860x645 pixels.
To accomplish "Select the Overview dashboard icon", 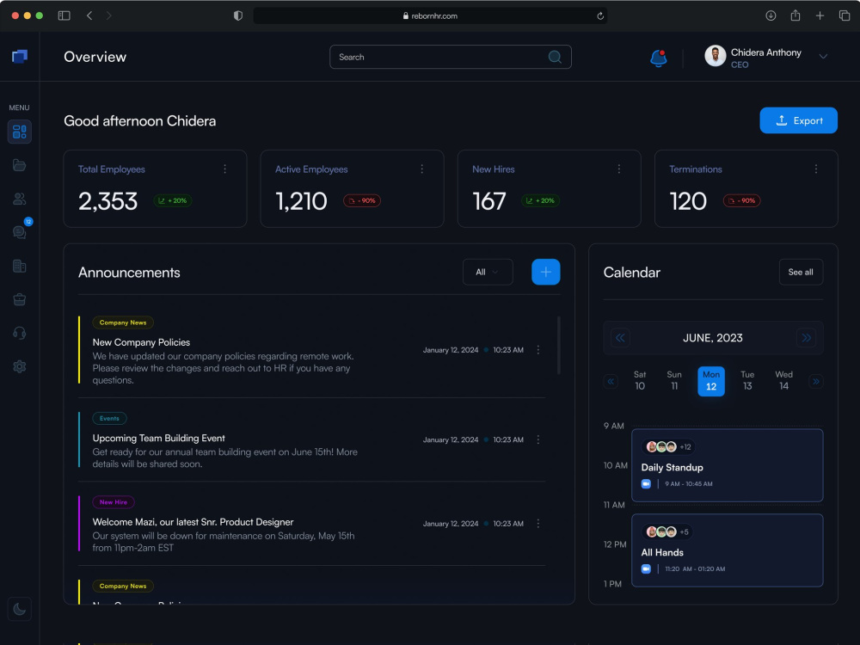I will coord(19,132).
